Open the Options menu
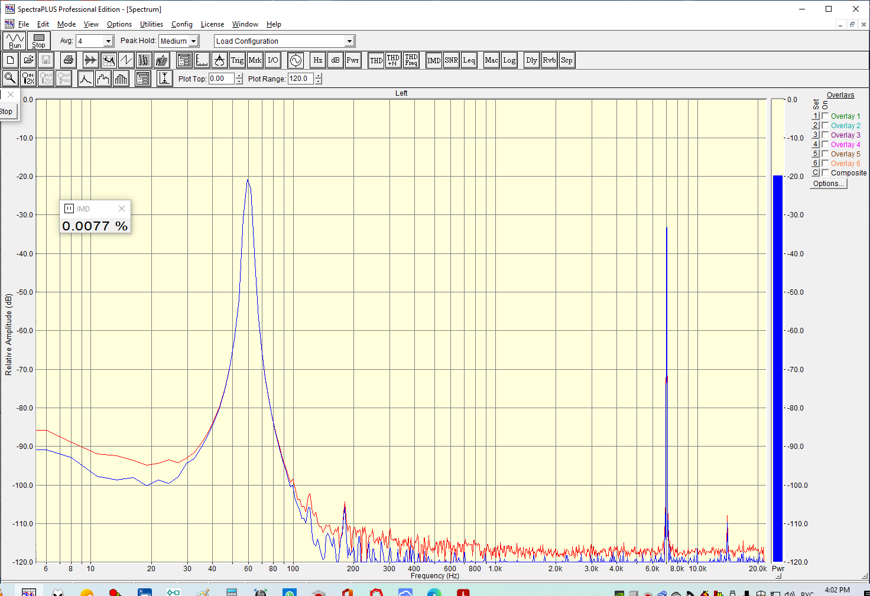Screen dimensions: 870x596 click(119, 24)
